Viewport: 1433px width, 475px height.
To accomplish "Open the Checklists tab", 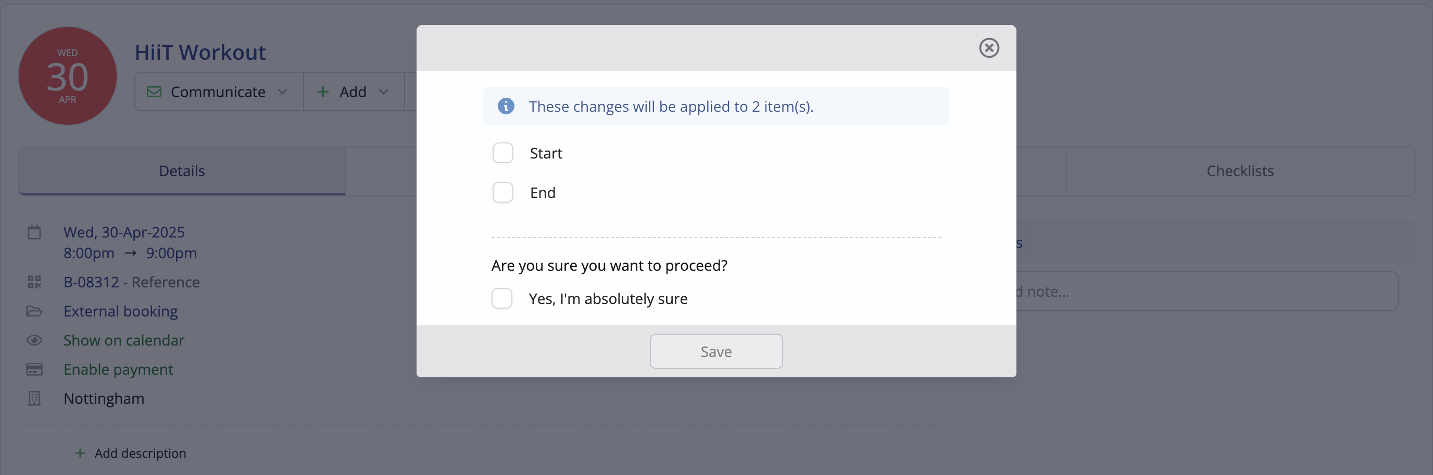I will (x=1239, y=171).
